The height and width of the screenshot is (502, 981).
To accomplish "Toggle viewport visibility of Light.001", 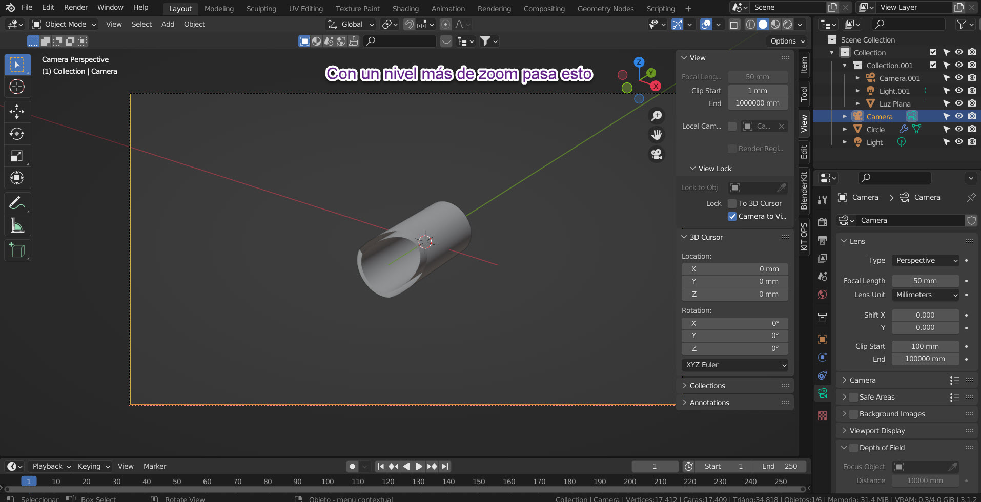I will tap(959, 91).
